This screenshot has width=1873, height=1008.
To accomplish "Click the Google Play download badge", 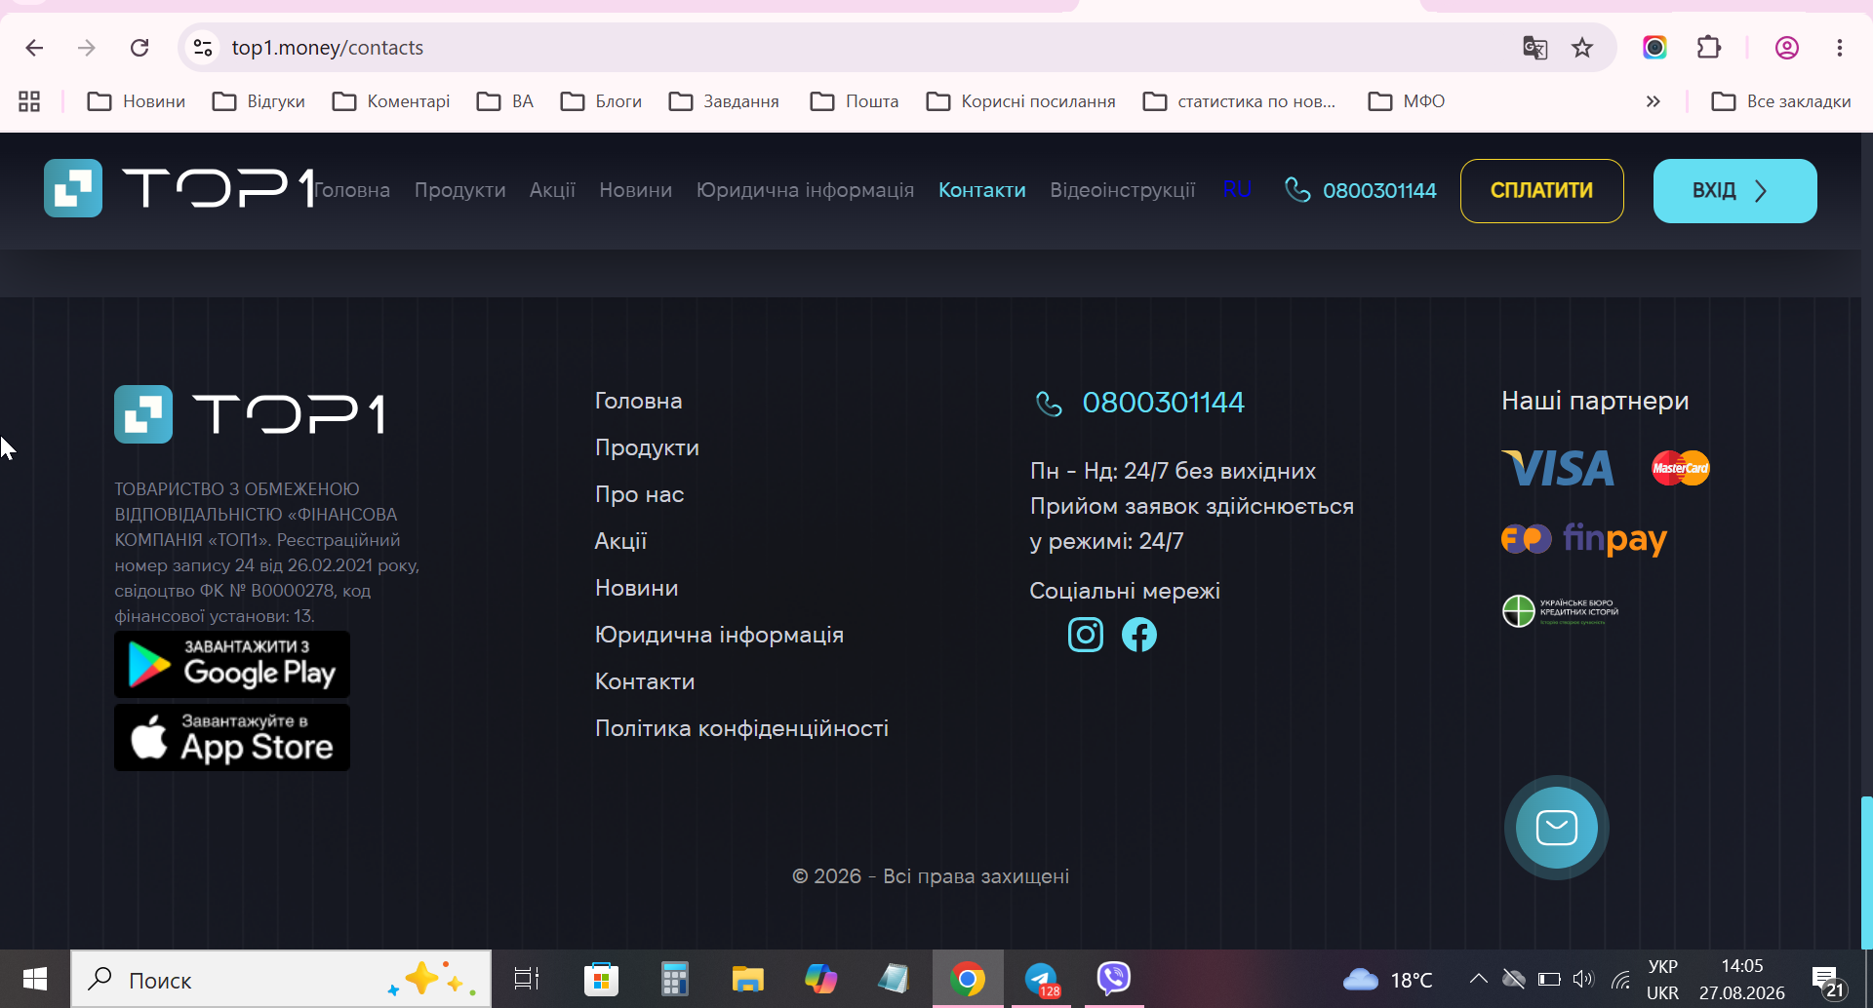I will coord(232,664).
